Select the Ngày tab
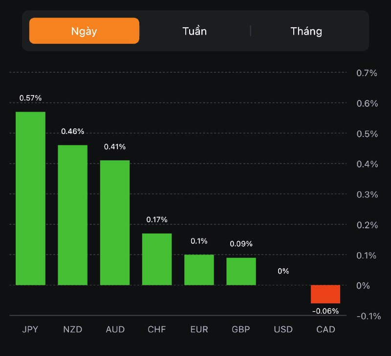This screenshot has height=356, width=391. click(84, 31)
